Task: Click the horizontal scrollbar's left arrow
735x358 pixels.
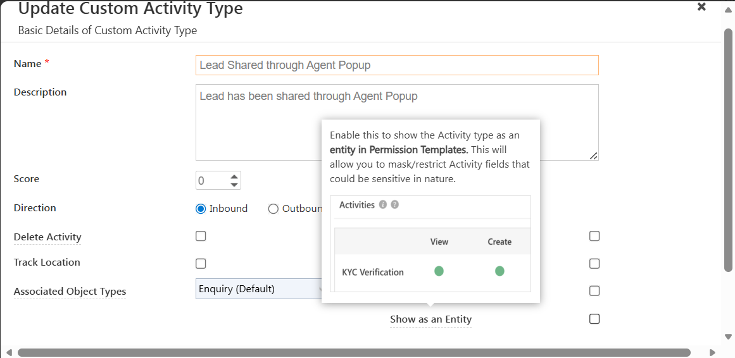Action: click(9, 352)
